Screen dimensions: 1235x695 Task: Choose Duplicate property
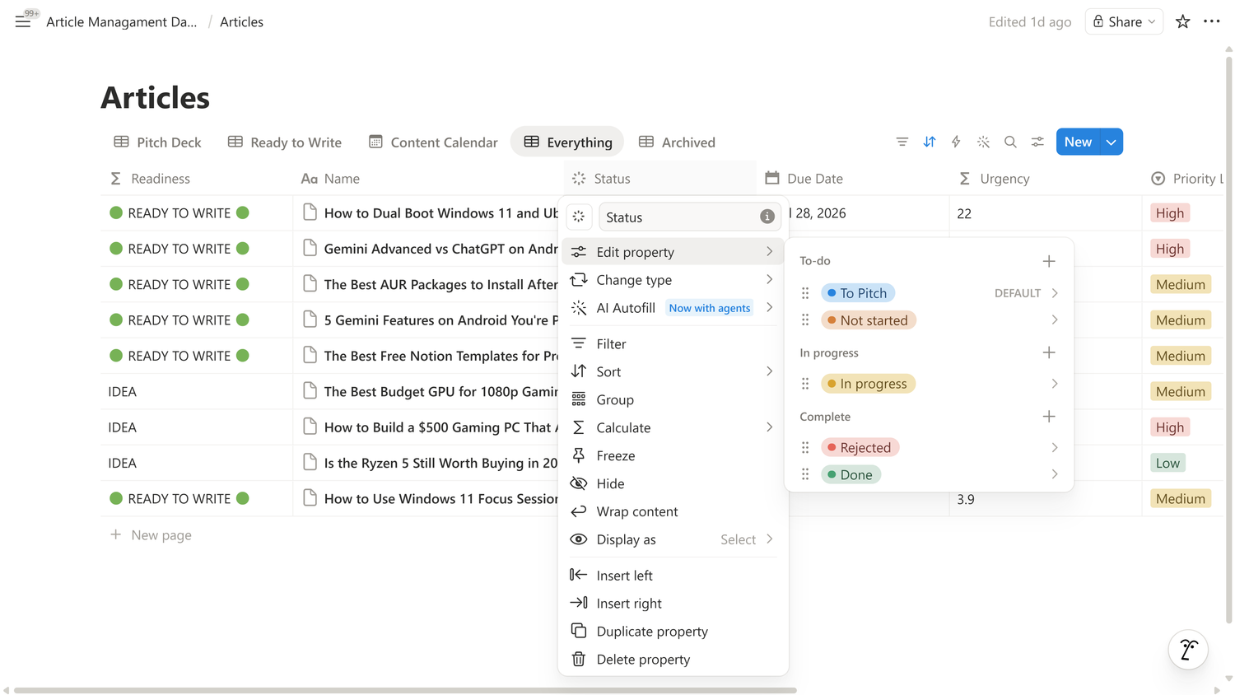coord(673,632)
